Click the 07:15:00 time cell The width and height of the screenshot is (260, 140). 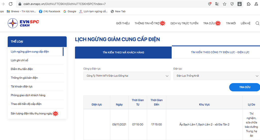point(138,125)
